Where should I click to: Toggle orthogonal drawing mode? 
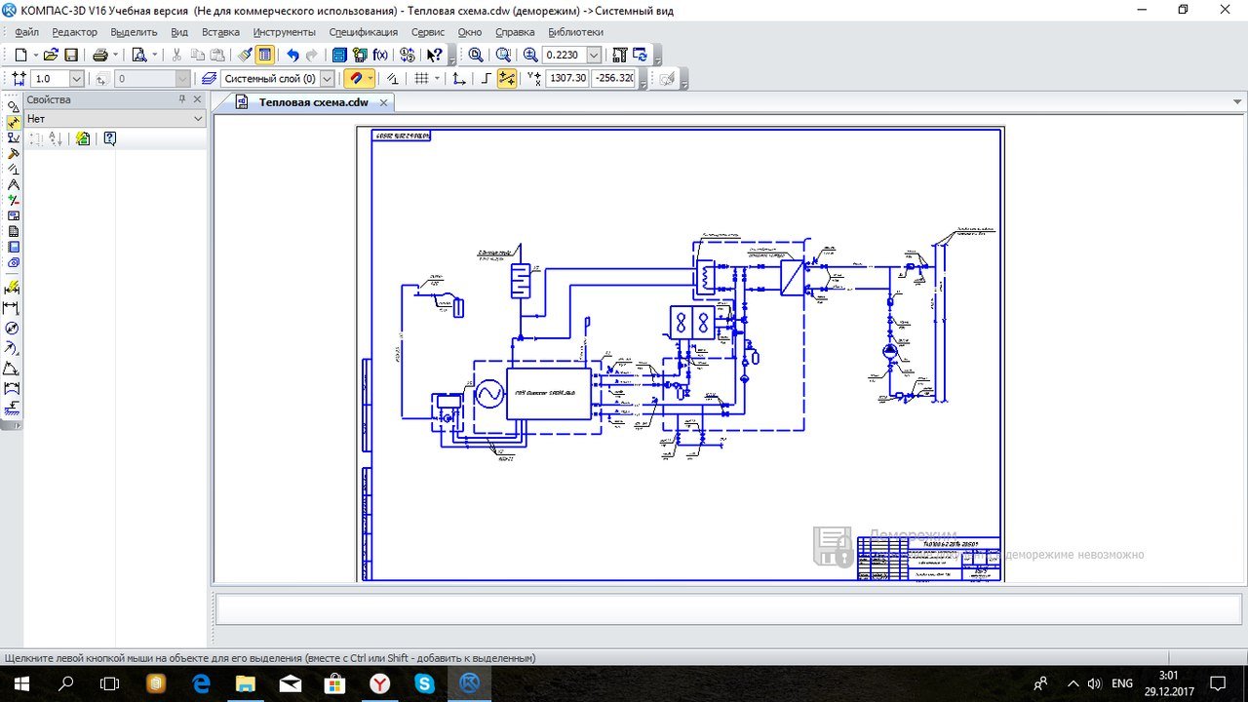(486, 79)
